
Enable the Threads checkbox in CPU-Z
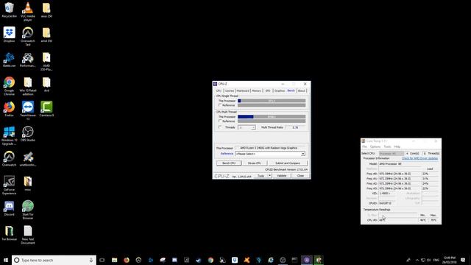pos(220,127)
